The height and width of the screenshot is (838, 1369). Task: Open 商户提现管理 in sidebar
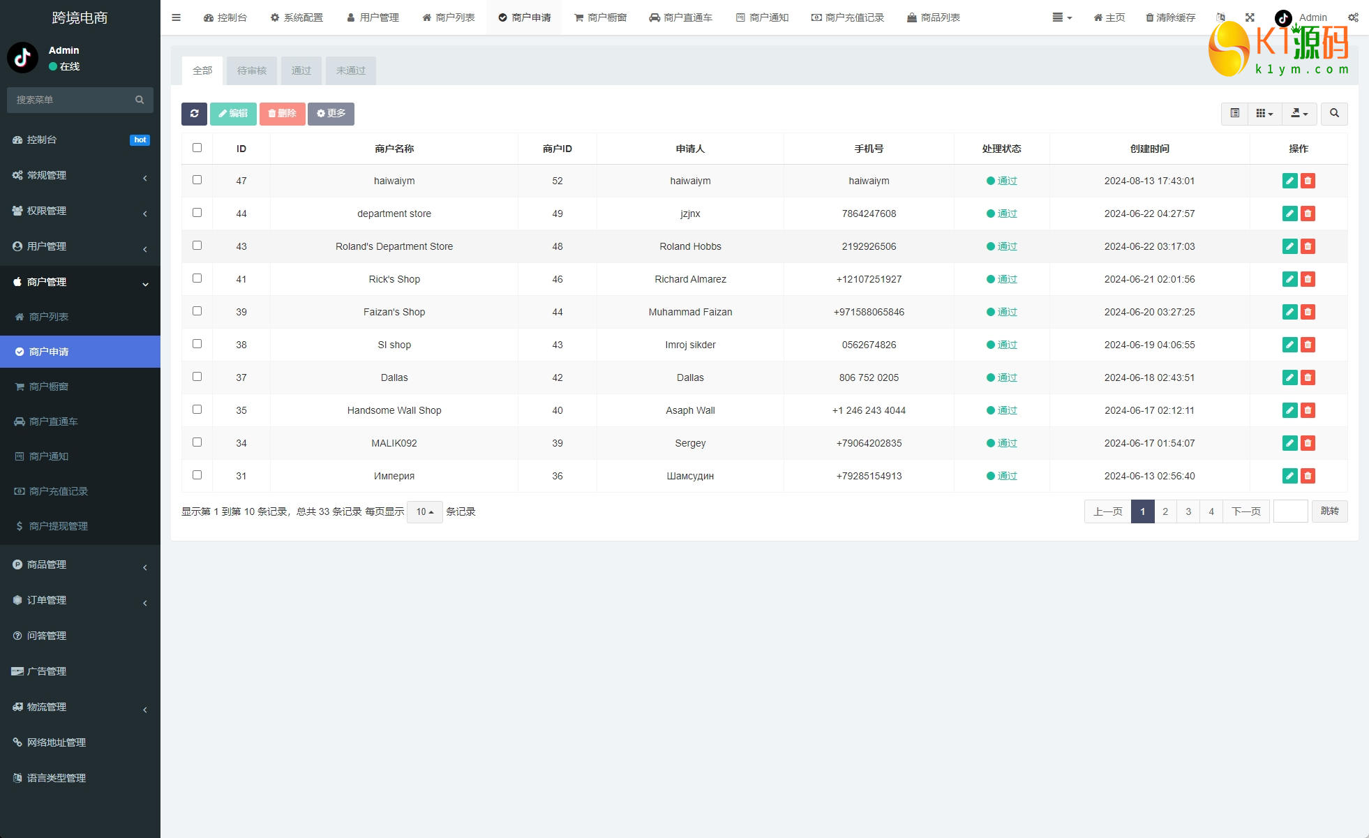click(59, 526)
